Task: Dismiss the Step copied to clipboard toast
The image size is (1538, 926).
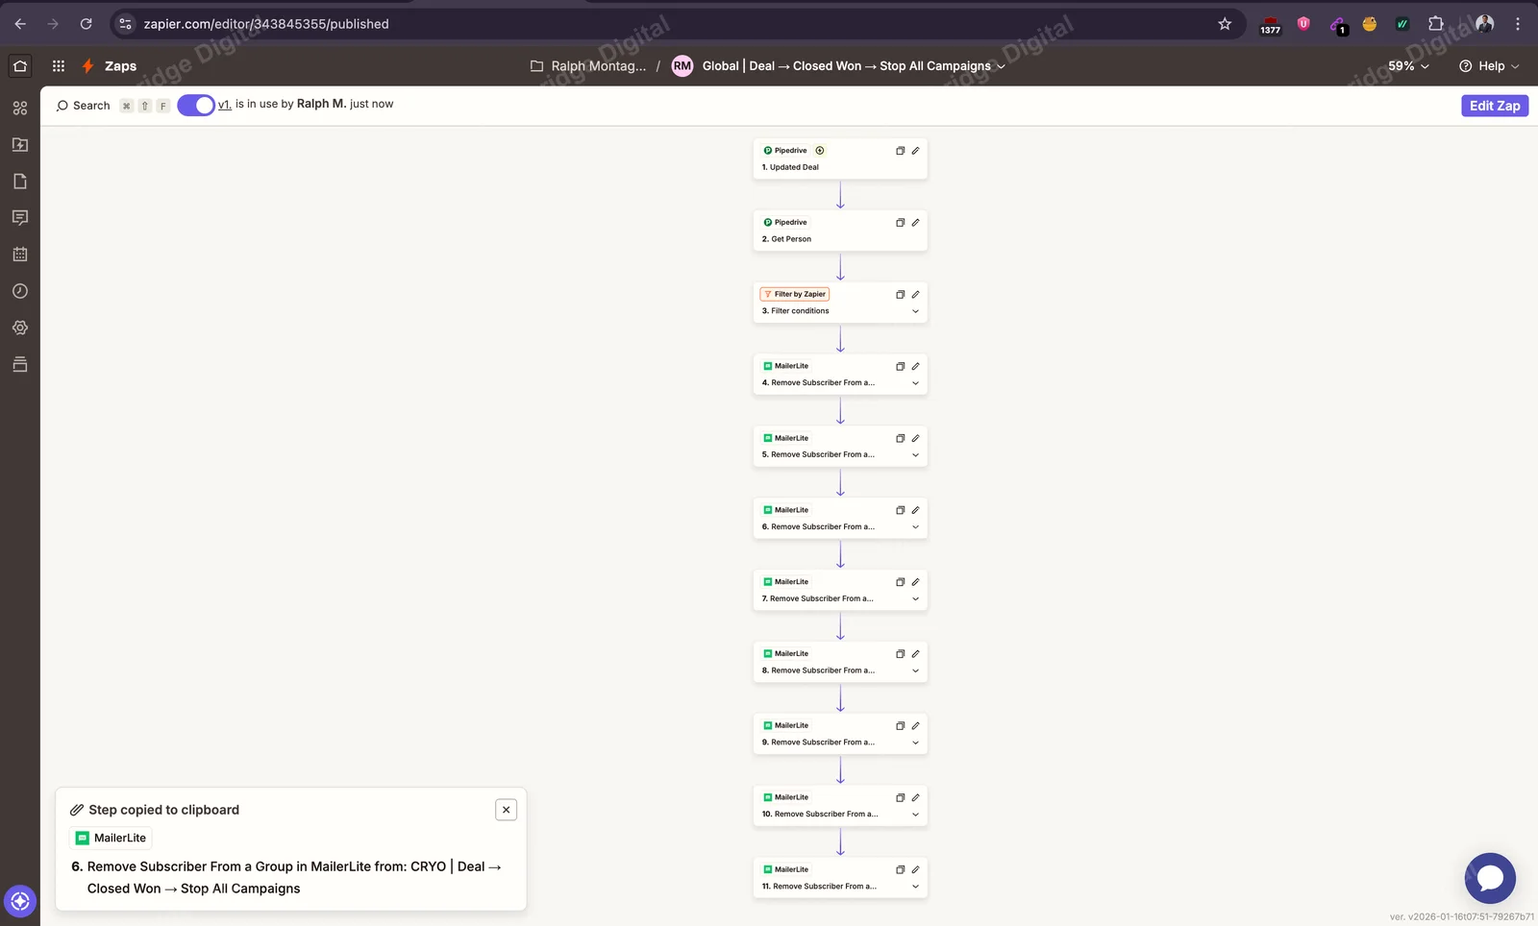Action: point(506,810)
